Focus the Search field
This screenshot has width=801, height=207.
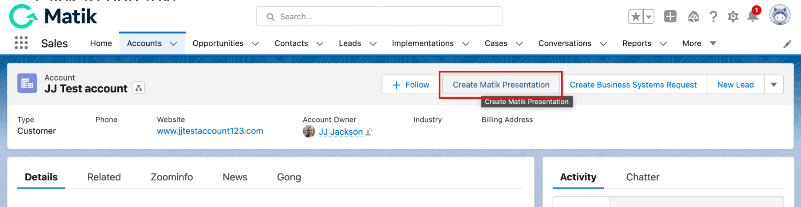click(379, 17)
